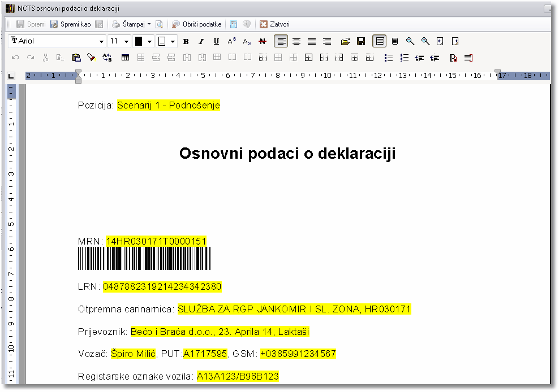Click the open file folder icon

click(345, 41)
